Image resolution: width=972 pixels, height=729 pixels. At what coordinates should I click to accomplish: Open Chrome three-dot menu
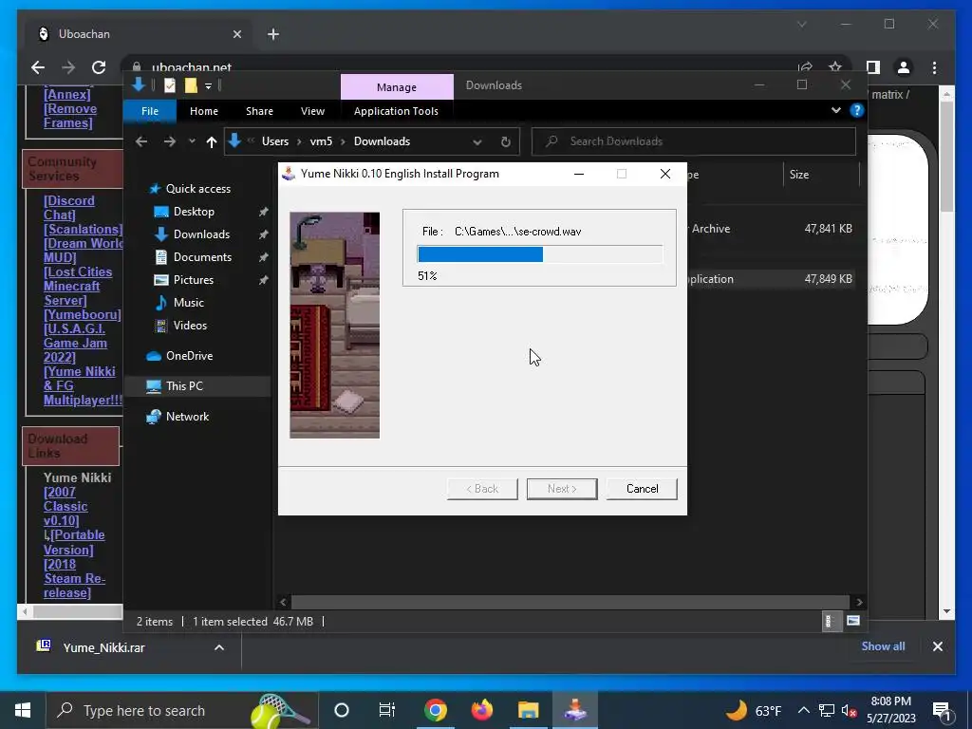click(x=934, y=67)
